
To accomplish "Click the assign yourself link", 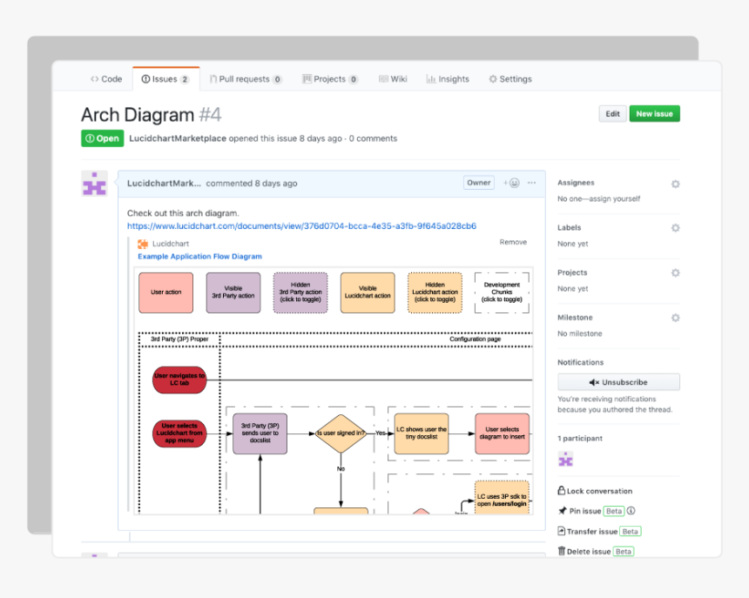I will [615, 198].
